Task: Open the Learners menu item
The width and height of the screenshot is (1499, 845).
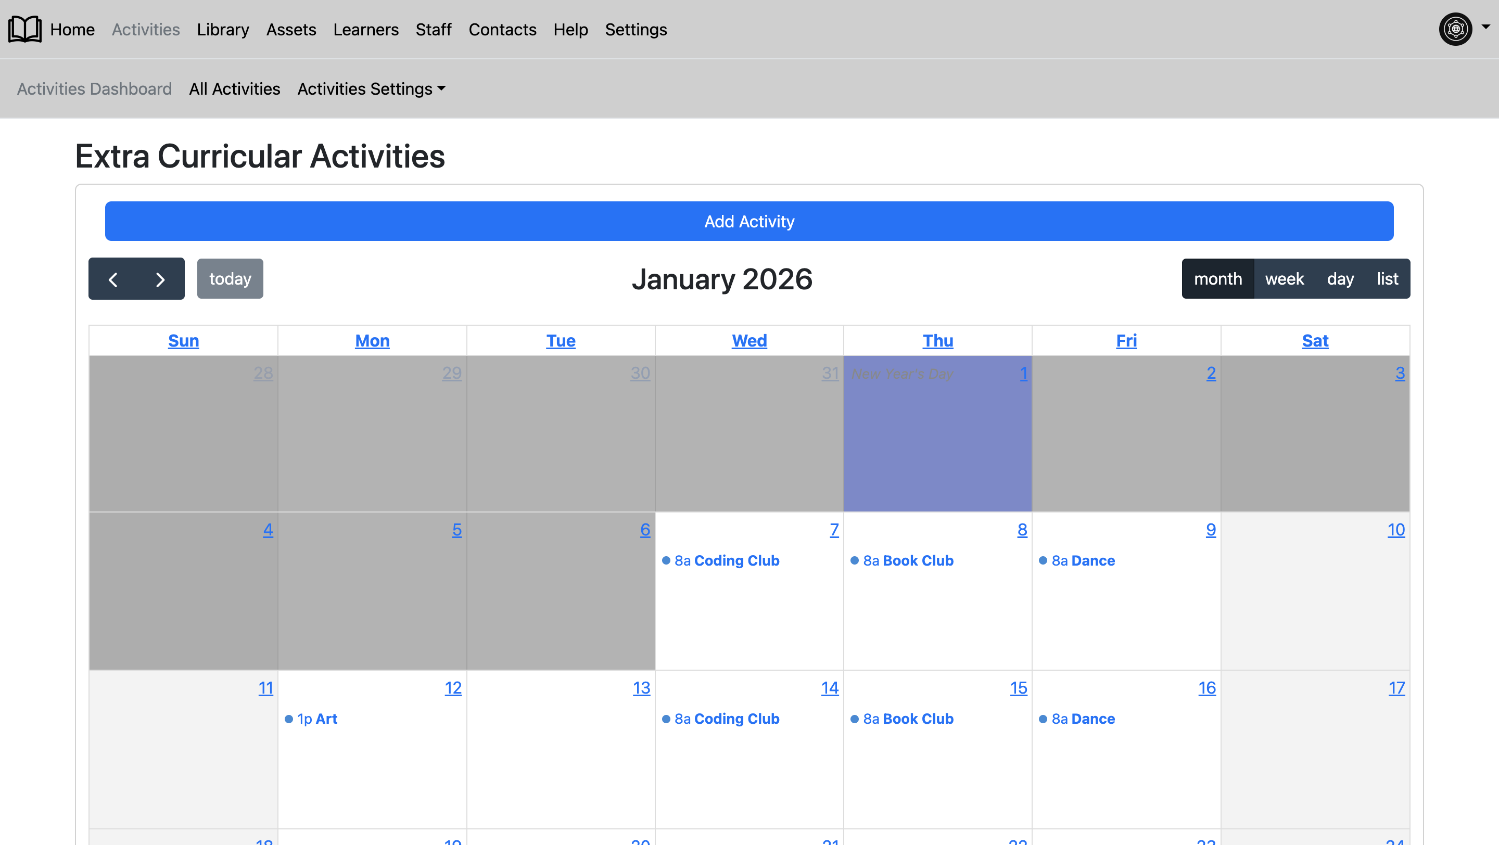Action: [x=366, y=30]
